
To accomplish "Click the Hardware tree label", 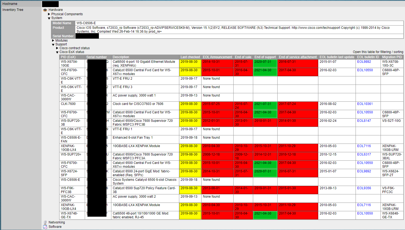I will (56, 10).
